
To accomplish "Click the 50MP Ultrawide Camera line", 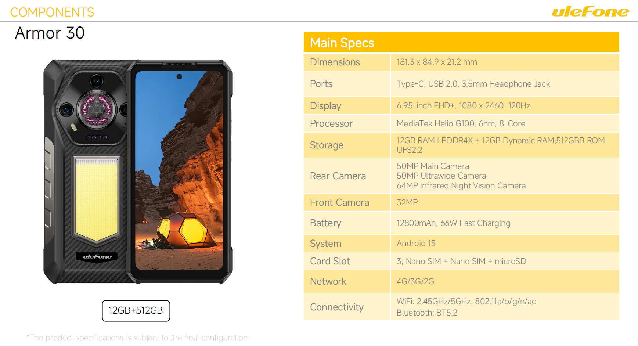I will coord(441,176).
